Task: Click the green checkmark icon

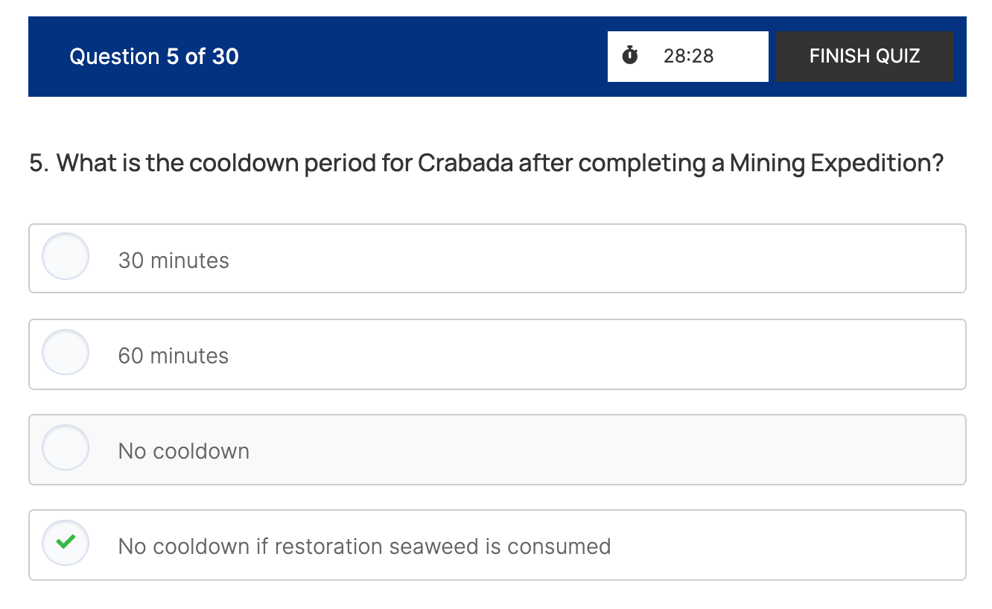Action: 66,543
